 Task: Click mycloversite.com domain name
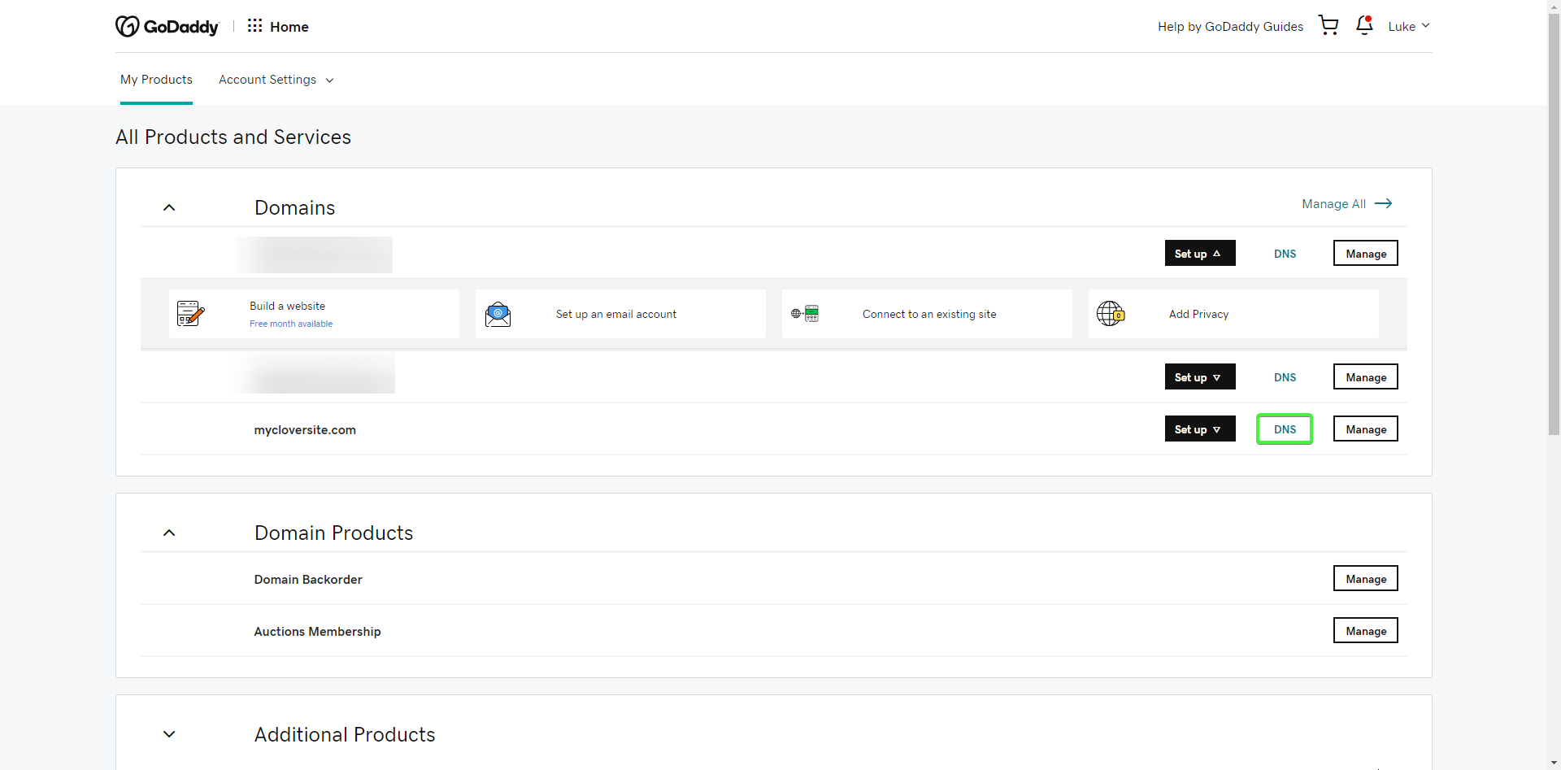click(x=305, y=429)
